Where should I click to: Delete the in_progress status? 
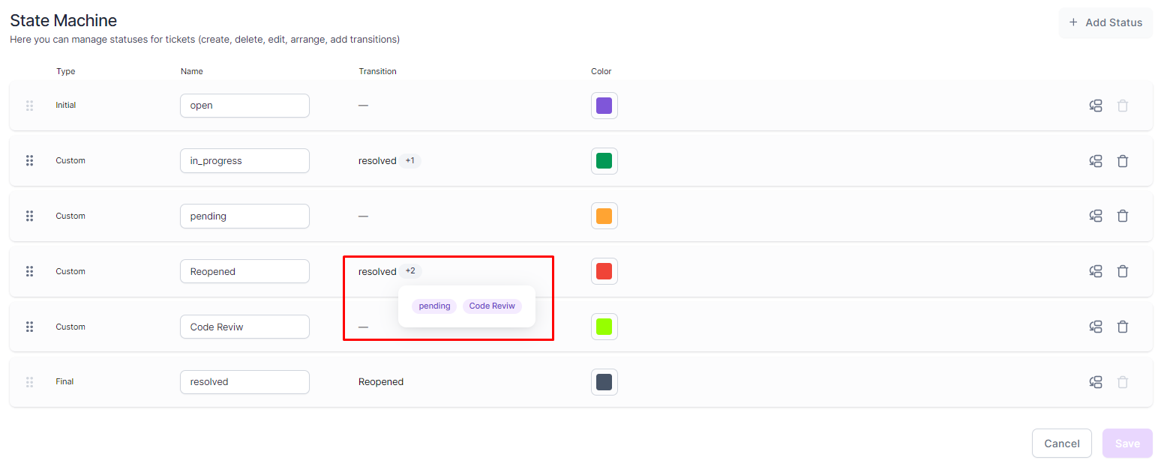click(x=1122, y=161)
